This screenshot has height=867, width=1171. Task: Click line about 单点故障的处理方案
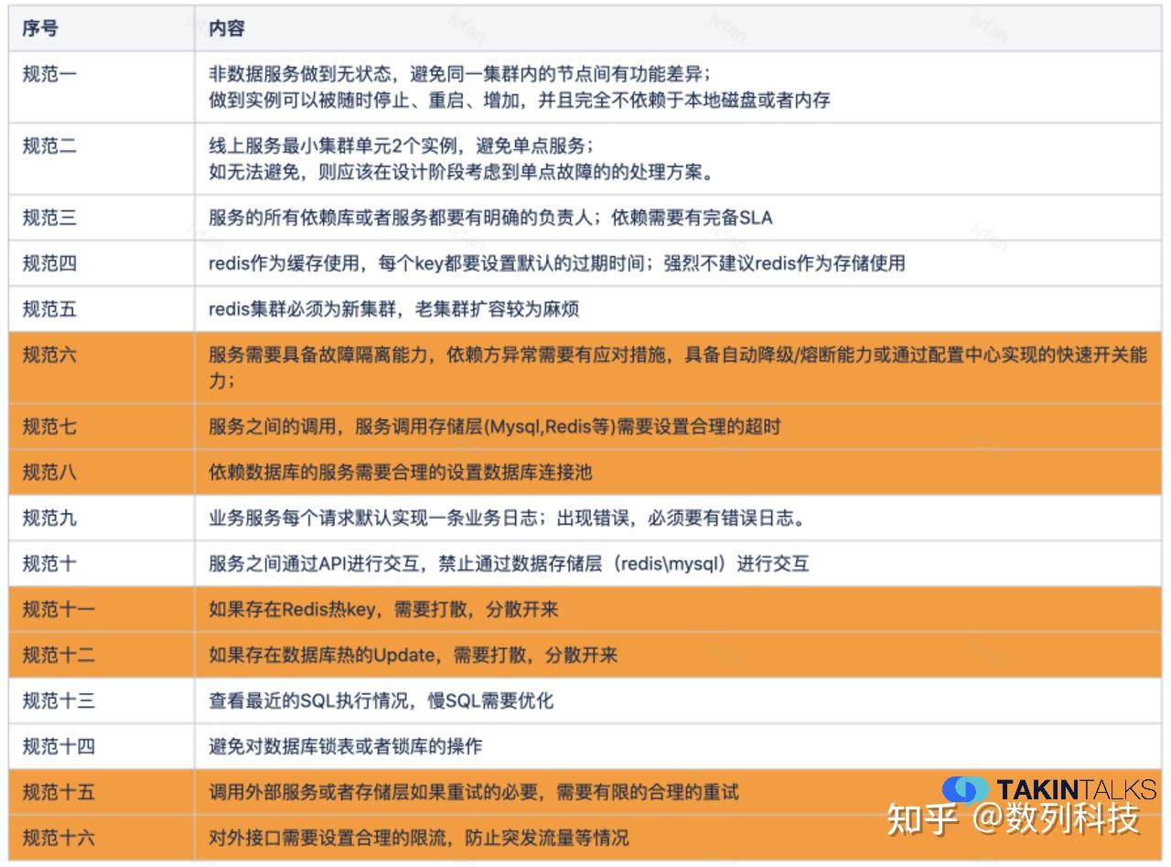460,172
